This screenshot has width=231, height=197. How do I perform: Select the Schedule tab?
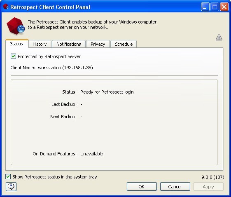[124, 44]
